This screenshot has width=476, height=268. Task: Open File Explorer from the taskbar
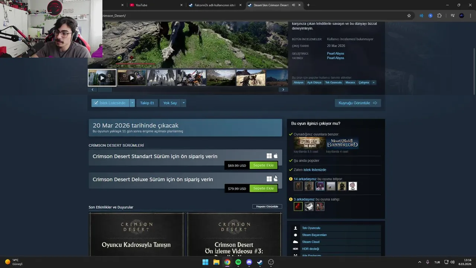(216, 262)
